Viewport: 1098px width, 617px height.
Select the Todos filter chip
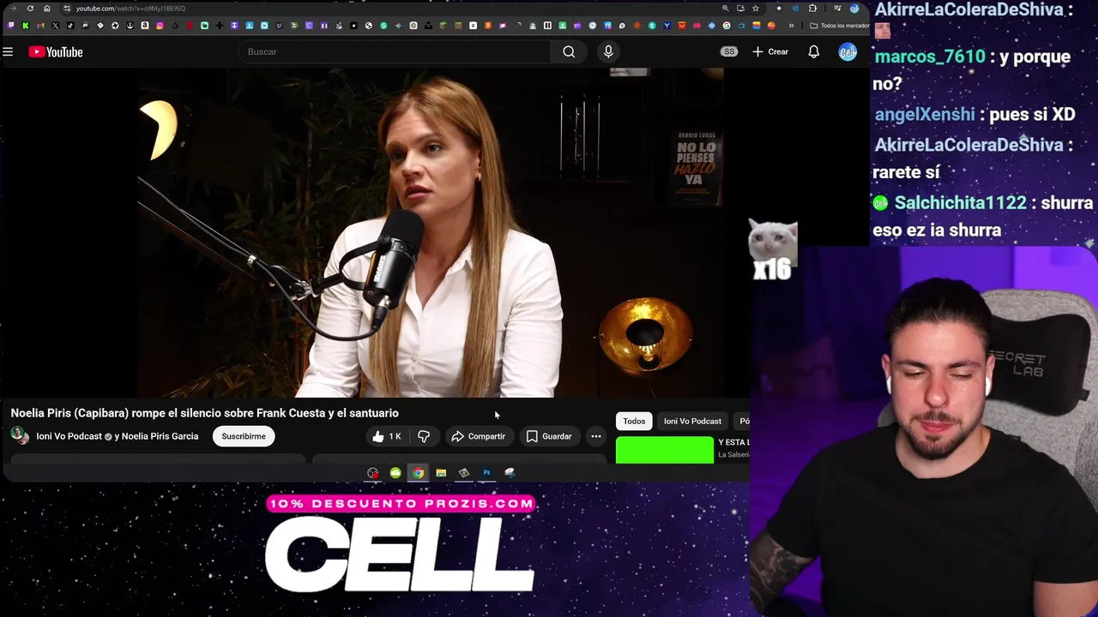click(x=634, y=421)
